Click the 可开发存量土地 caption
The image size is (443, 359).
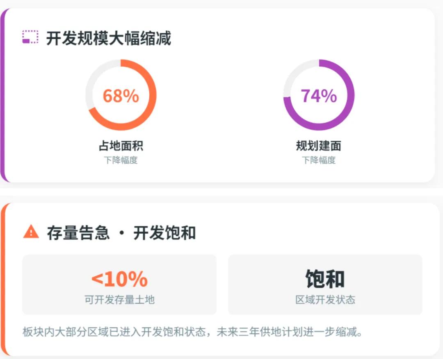(x=119, y=300)
